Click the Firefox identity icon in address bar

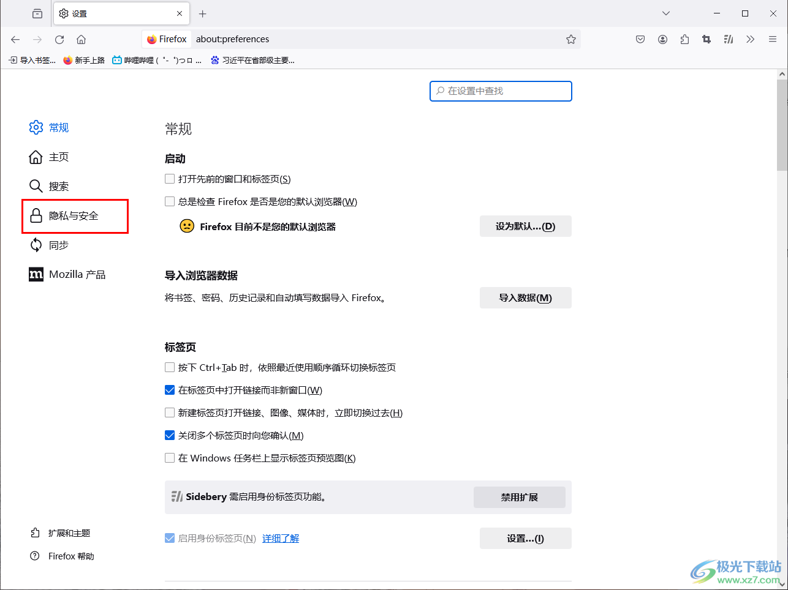[167, 39]
